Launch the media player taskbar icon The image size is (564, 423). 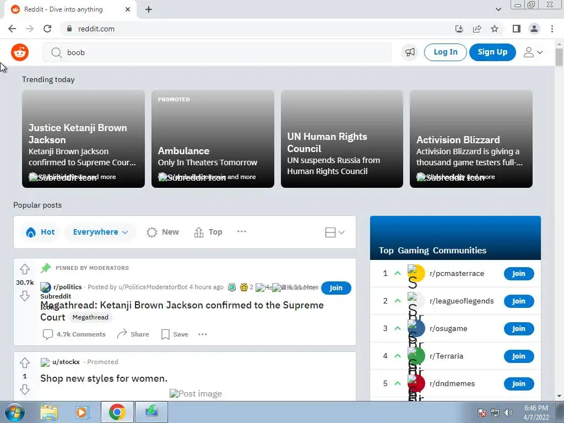(x=82, y=412)
